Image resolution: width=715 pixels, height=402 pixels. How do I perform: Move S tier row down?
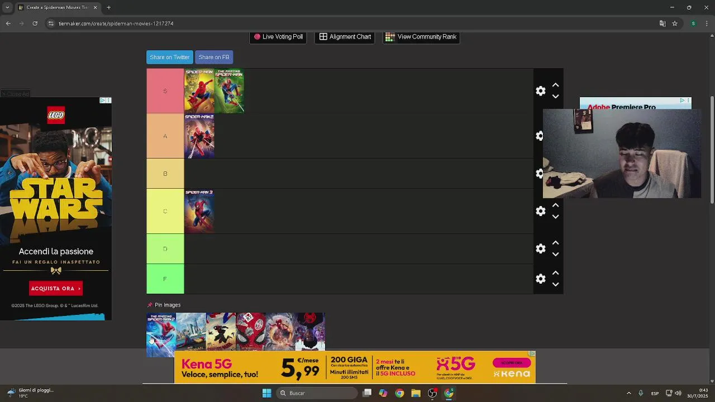[555, 96]
